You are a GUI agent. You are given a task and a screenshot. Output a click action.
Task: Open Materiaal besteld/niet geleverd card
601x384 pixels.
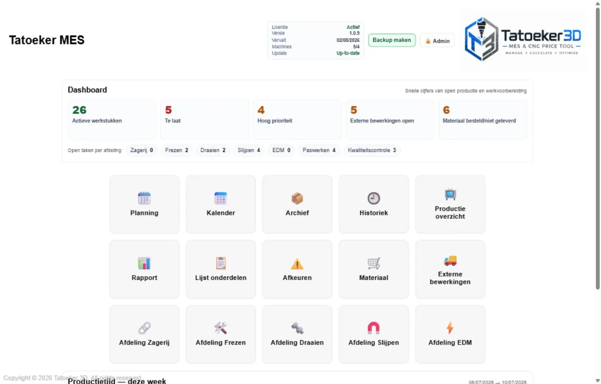pos(483,119)
